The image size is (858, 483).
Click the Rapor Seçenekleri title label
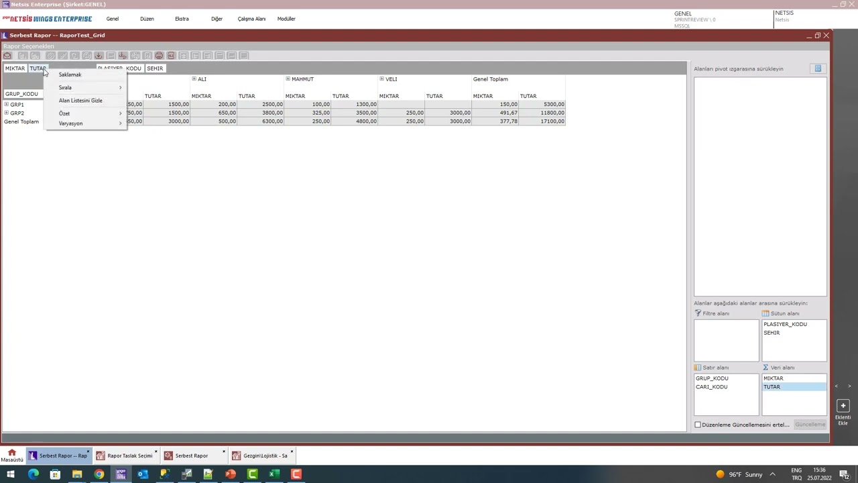(29, 46)
